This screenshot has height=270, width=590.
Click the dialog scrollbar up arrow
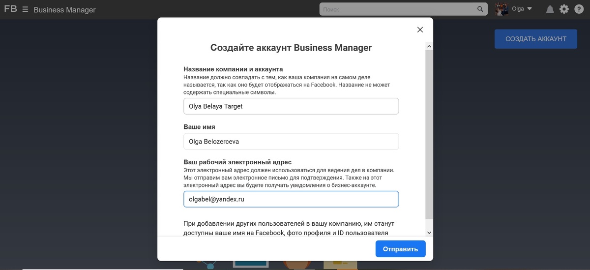[x=429, y=46]
